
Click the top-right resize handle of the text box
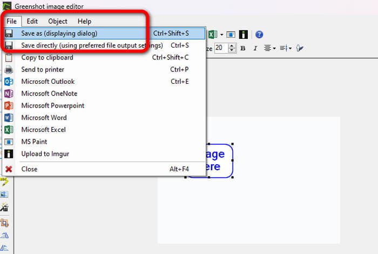pyautogui.click(x=232, y=144)
